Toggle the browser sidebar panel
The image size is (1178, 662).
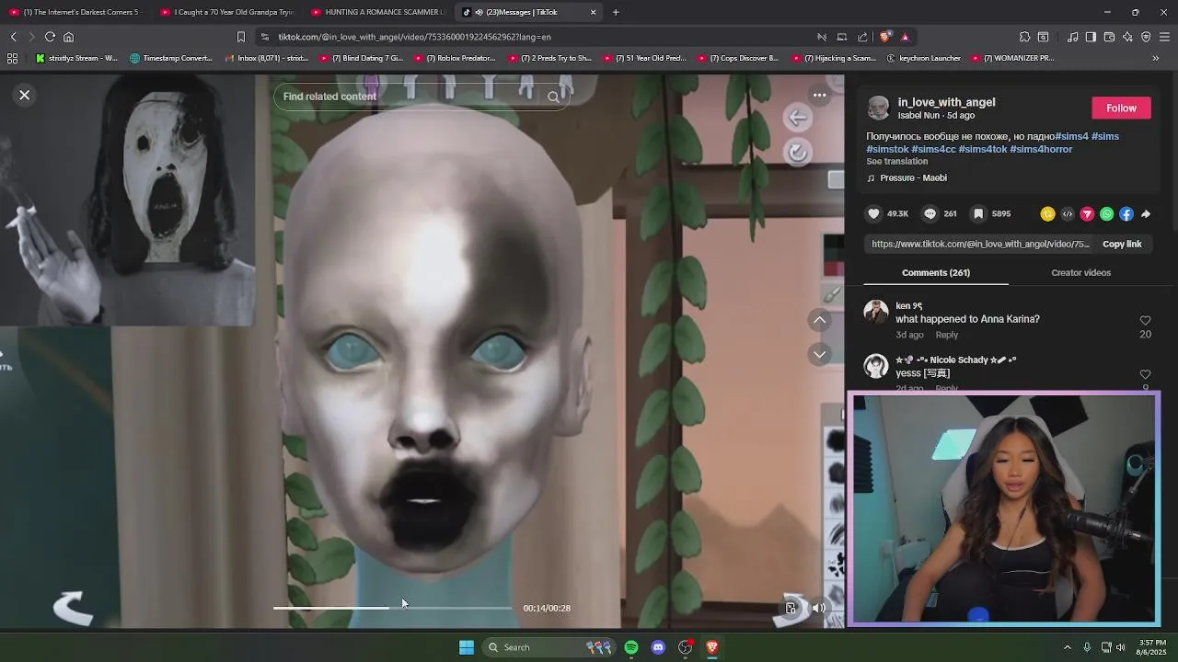pos(1091,37)
